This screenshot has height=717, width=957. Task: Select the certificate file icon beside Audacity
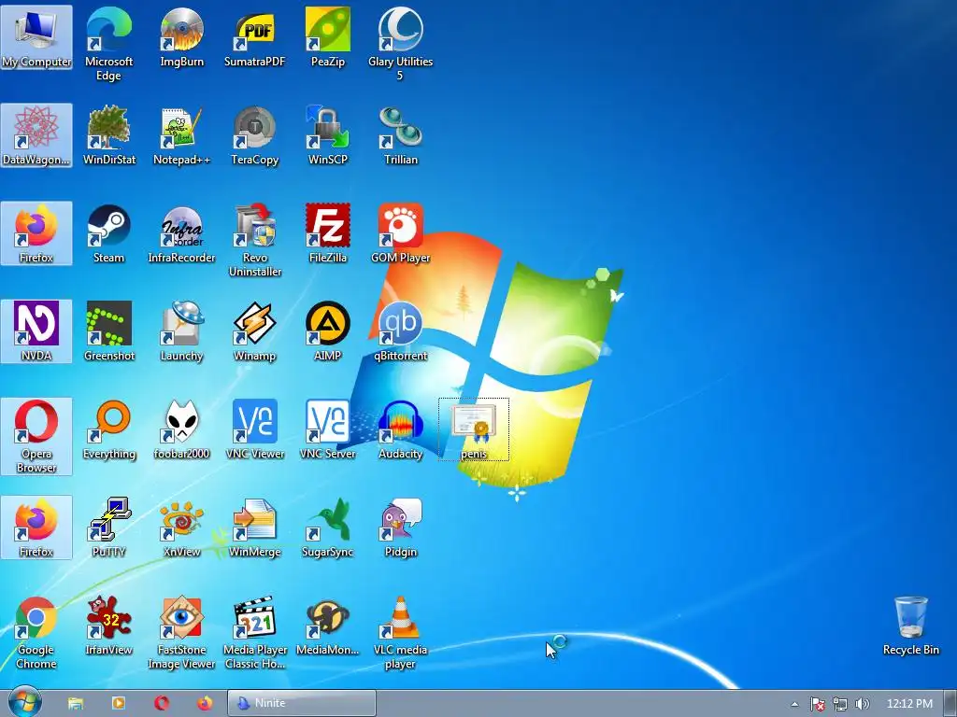(474, 429)
